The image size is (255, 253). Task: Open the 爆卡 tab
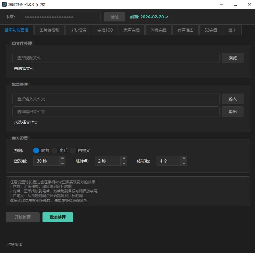tap(232, 30)
